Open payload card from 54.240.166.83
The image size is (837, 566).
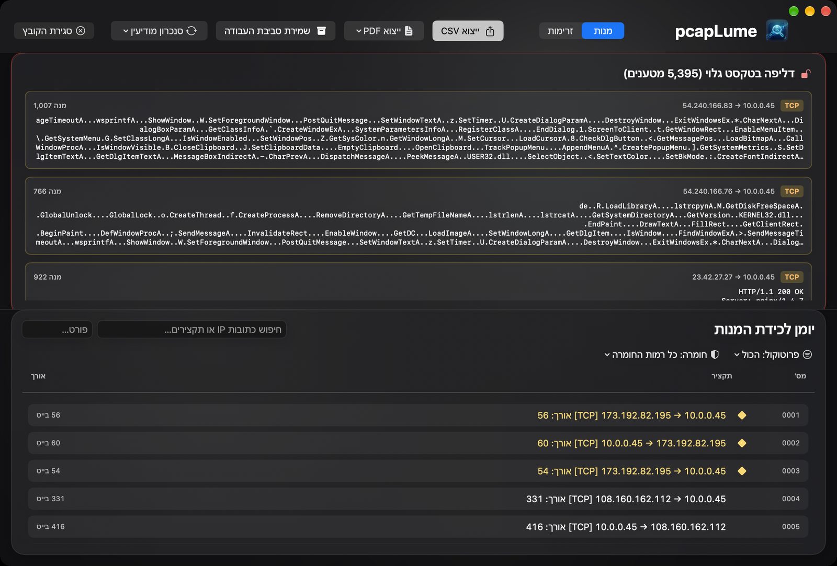pyautogui.click(x=418, y=130)
